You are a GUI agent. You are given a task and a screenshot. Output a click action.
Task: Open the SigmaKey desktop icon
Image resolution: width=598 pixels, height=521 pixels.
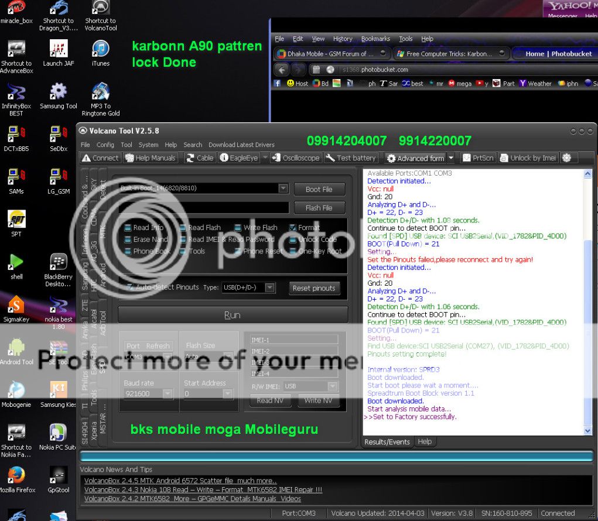tap(16, 310)
